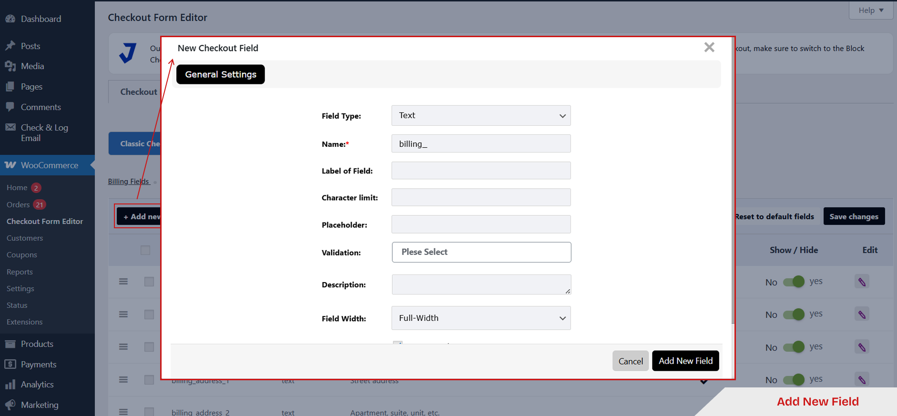Click drag handle icon of second table row

pos(123,314)
